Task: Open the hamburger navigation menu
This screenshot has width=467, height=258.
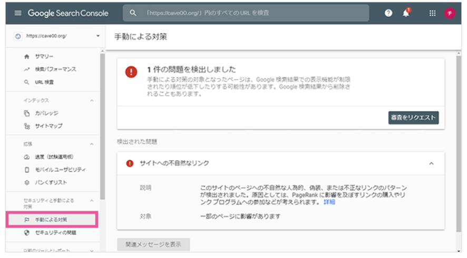Action: tap(18, 13)
